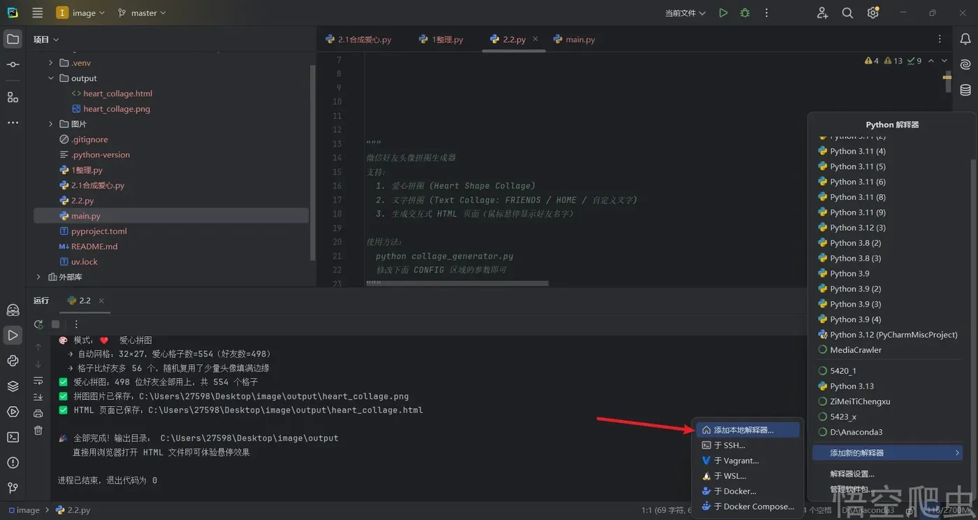Screen dimensions: 978x520
Task: Open Notifications bell icon
Action: [965, 40]
